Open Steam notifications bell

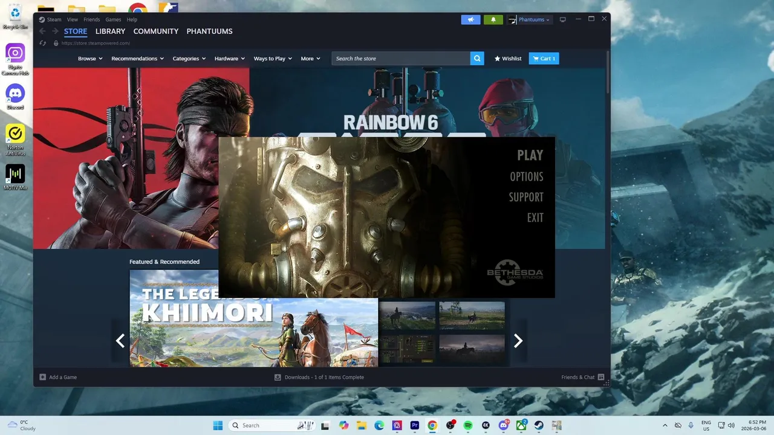493,19
